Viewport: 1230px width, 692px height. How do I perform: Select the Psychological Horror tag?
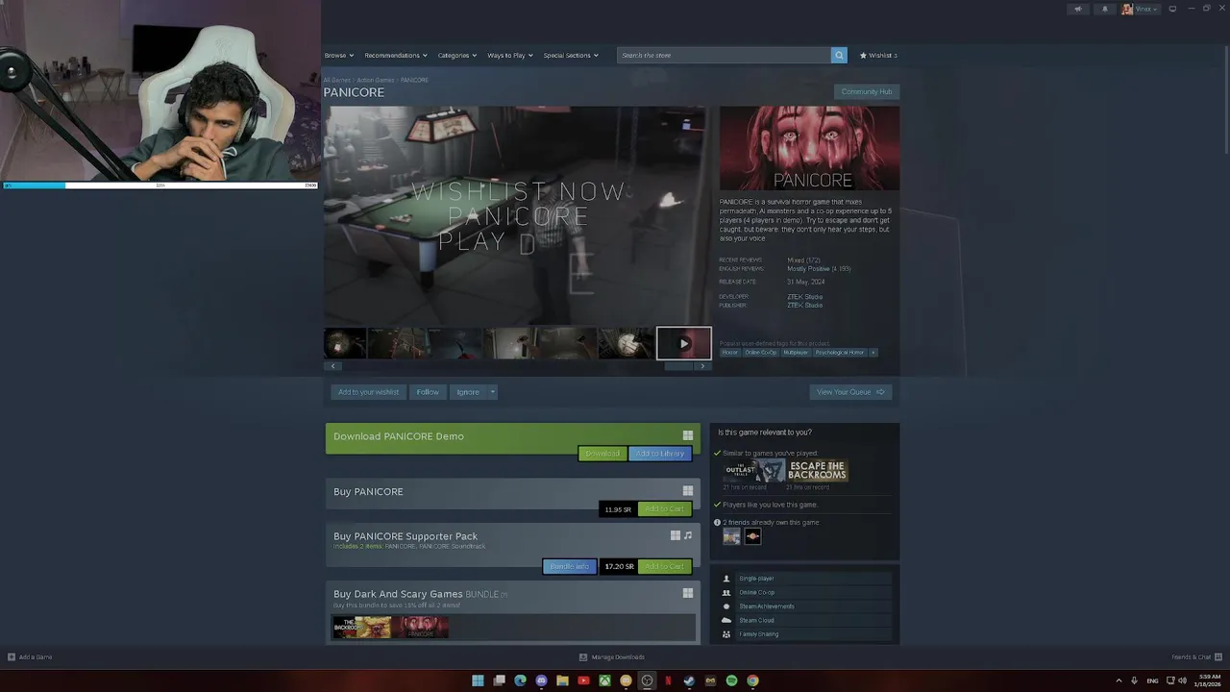[x=840, y=353]
